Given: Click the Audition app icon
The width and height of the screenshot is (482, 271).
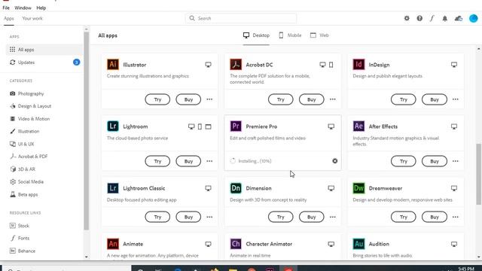Looking at the screenshot, I should point(358,244).
